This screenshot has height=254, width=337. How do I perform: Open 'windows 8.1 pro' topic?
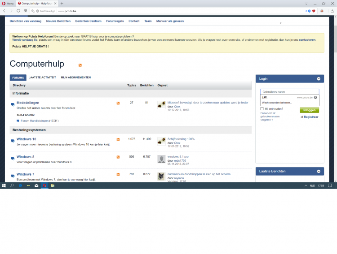(178, 157)
